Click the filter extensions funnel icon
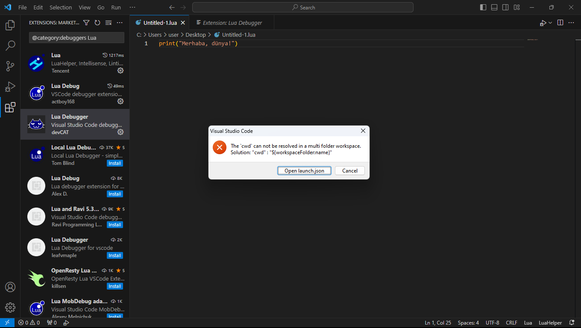 coord(86,23)
